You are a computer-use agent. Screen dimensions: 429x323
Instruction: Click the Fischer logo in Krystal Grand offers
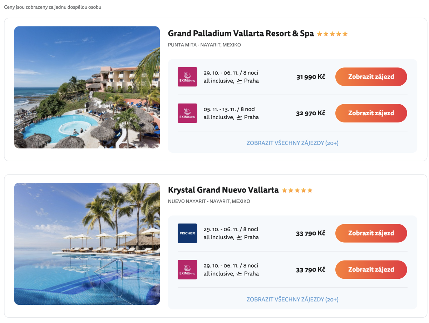pos(187,233)
